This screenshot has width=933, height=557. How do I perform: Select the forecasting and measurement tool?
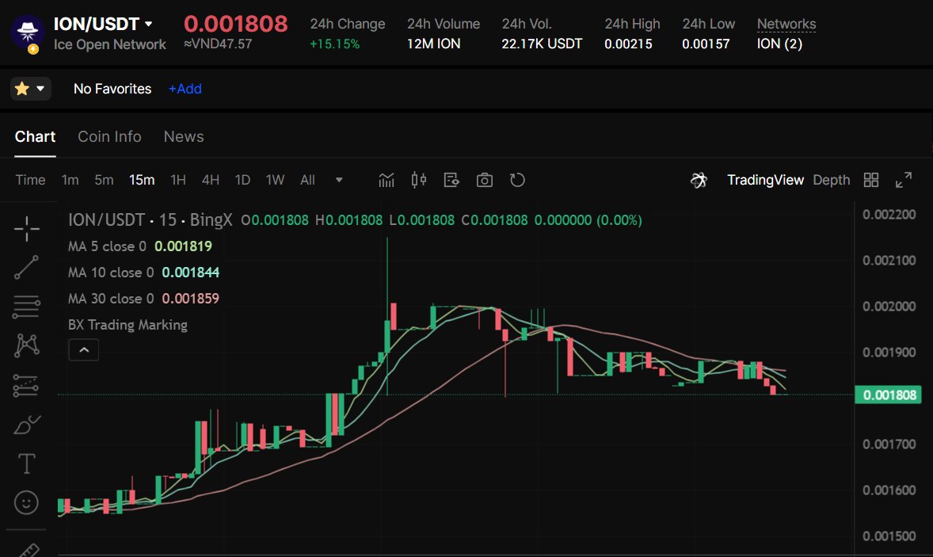26,386
